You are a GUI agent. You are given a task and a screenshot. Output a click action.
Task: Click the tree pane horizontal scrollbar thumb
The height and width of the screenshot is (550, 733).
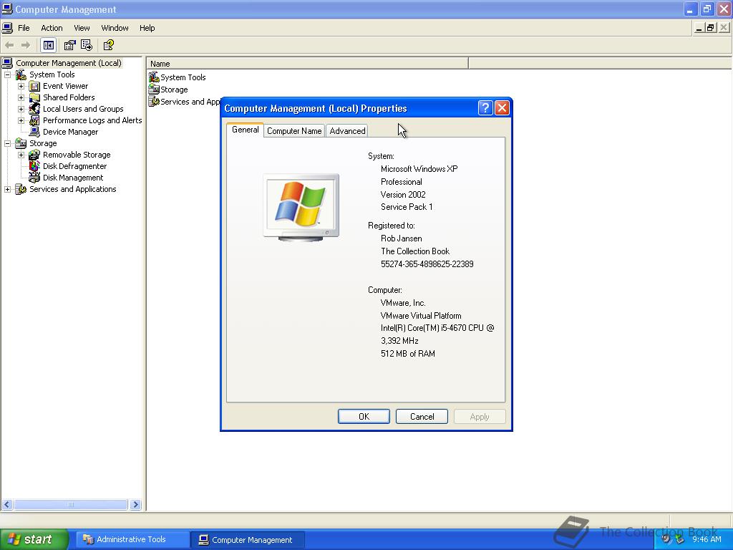[71, 505]
